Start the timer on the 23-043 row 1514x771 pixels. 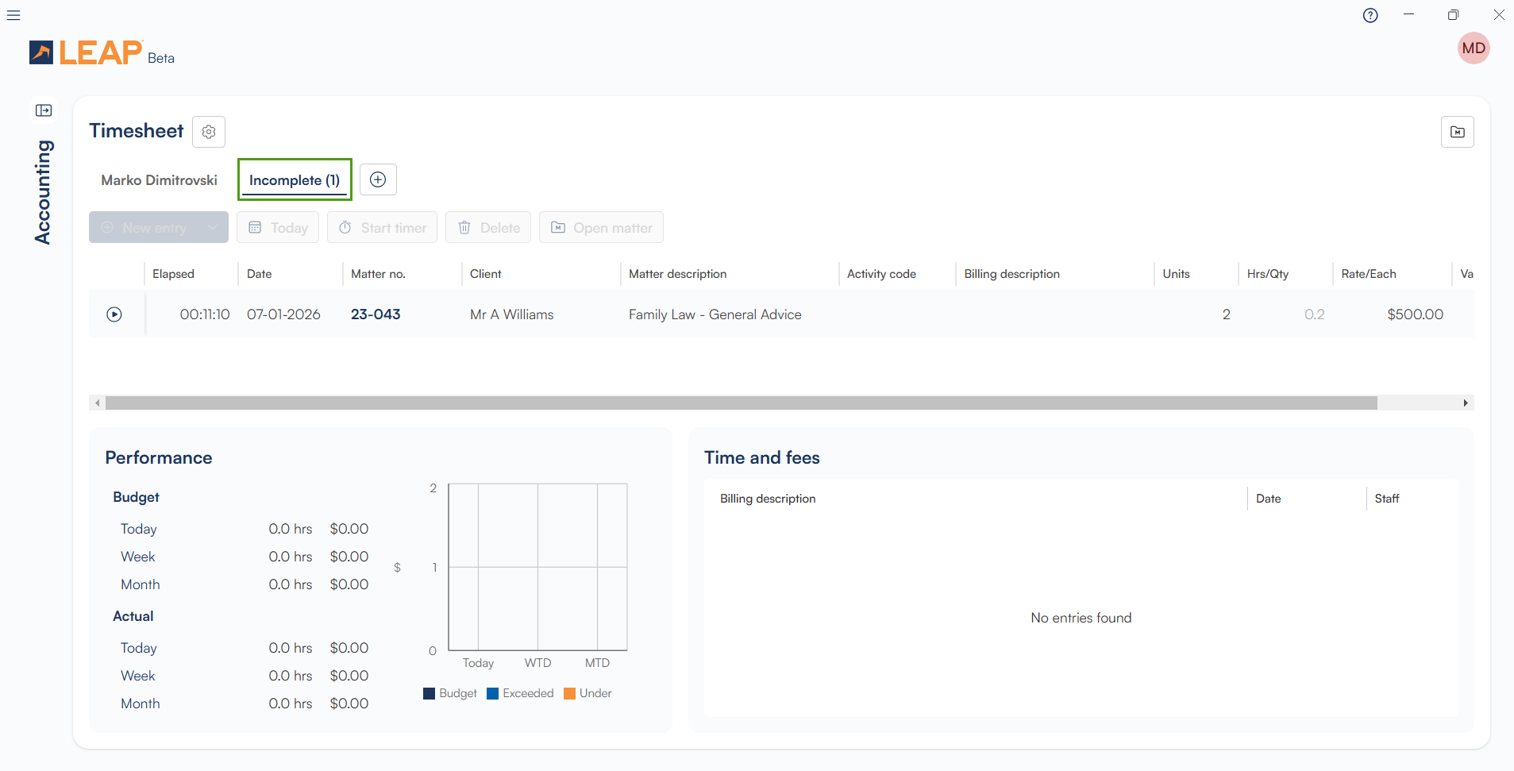pos(114,314)
